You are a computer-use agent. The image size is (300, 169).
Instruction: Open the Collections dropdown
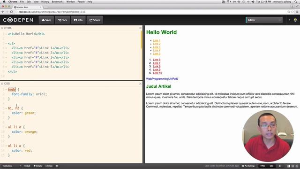[x=12, y=166]
